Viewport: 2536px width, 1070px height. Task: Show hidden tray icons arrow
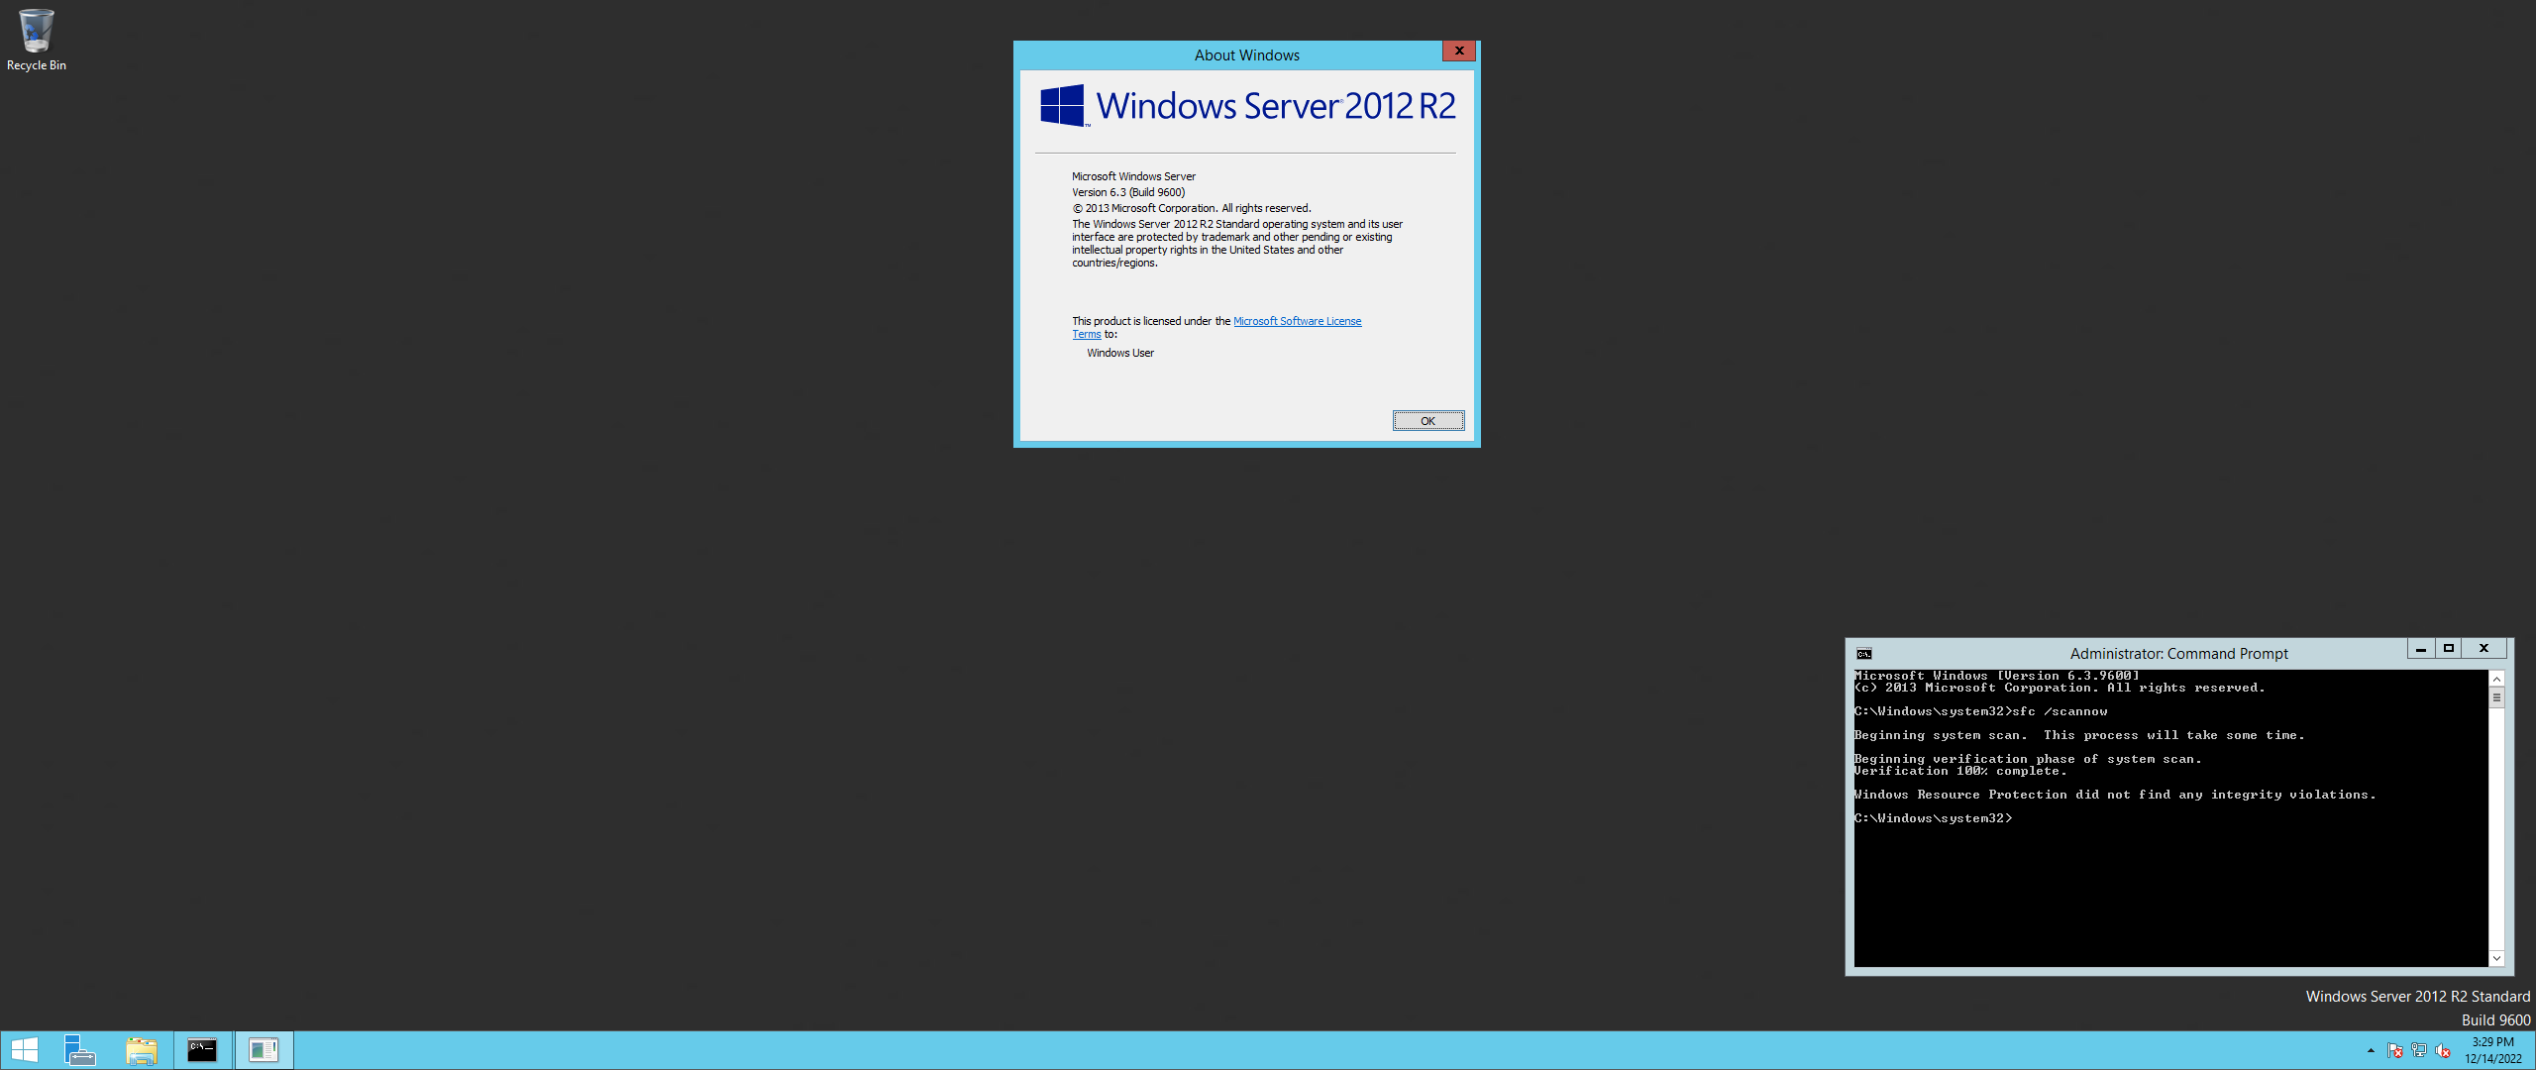point(2371,1050)
